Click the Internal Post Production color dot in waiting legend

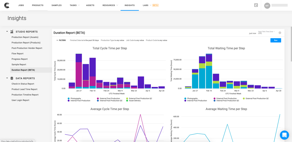[x=185, y=101]
